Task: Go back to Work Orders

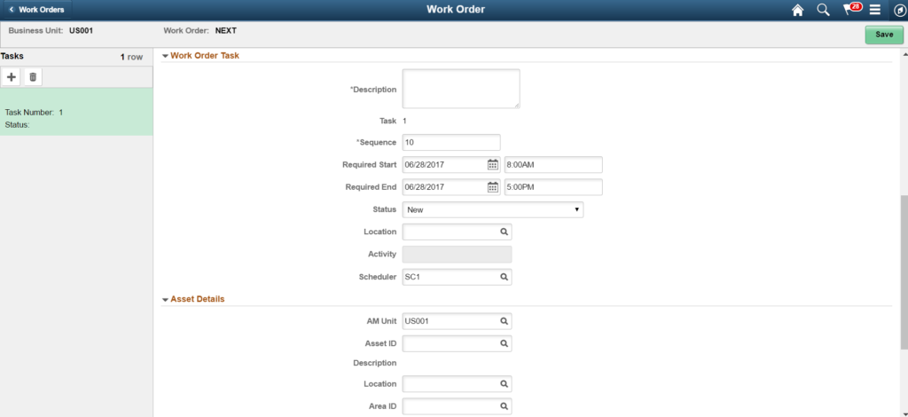Action: (x=35, y=10)
